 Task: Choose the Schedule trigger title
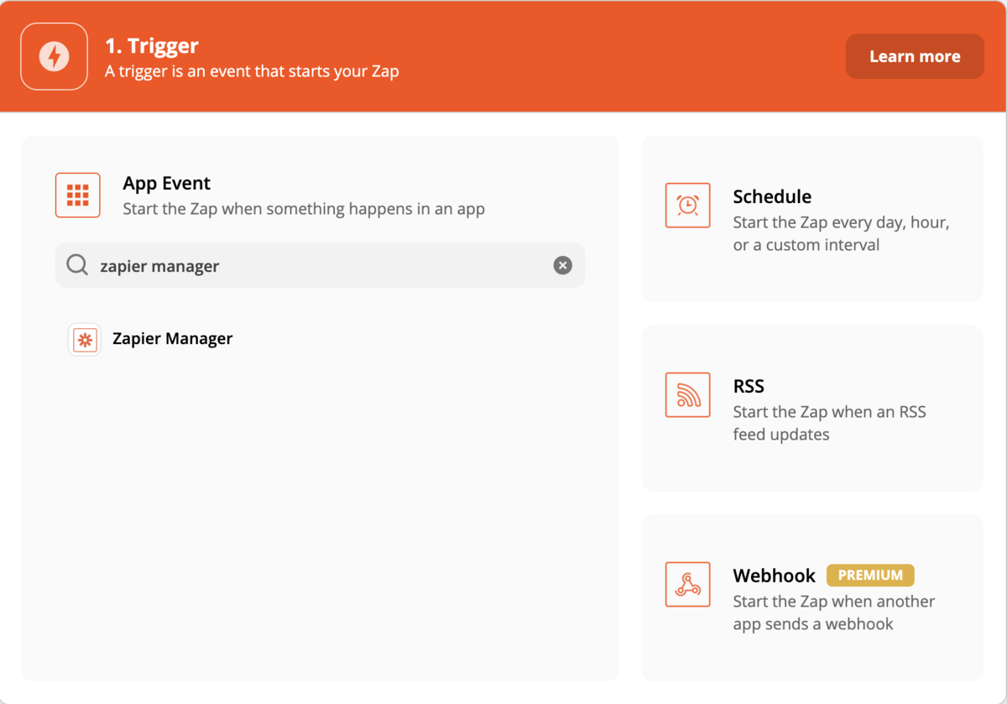tap(772, 196)
